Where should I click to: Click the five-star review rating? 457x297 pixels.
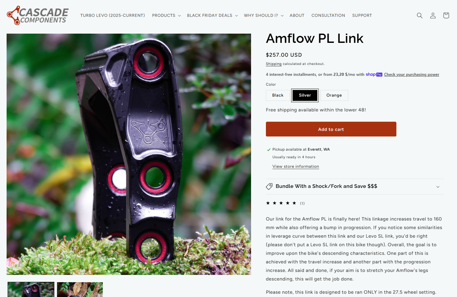coord(281,203)
